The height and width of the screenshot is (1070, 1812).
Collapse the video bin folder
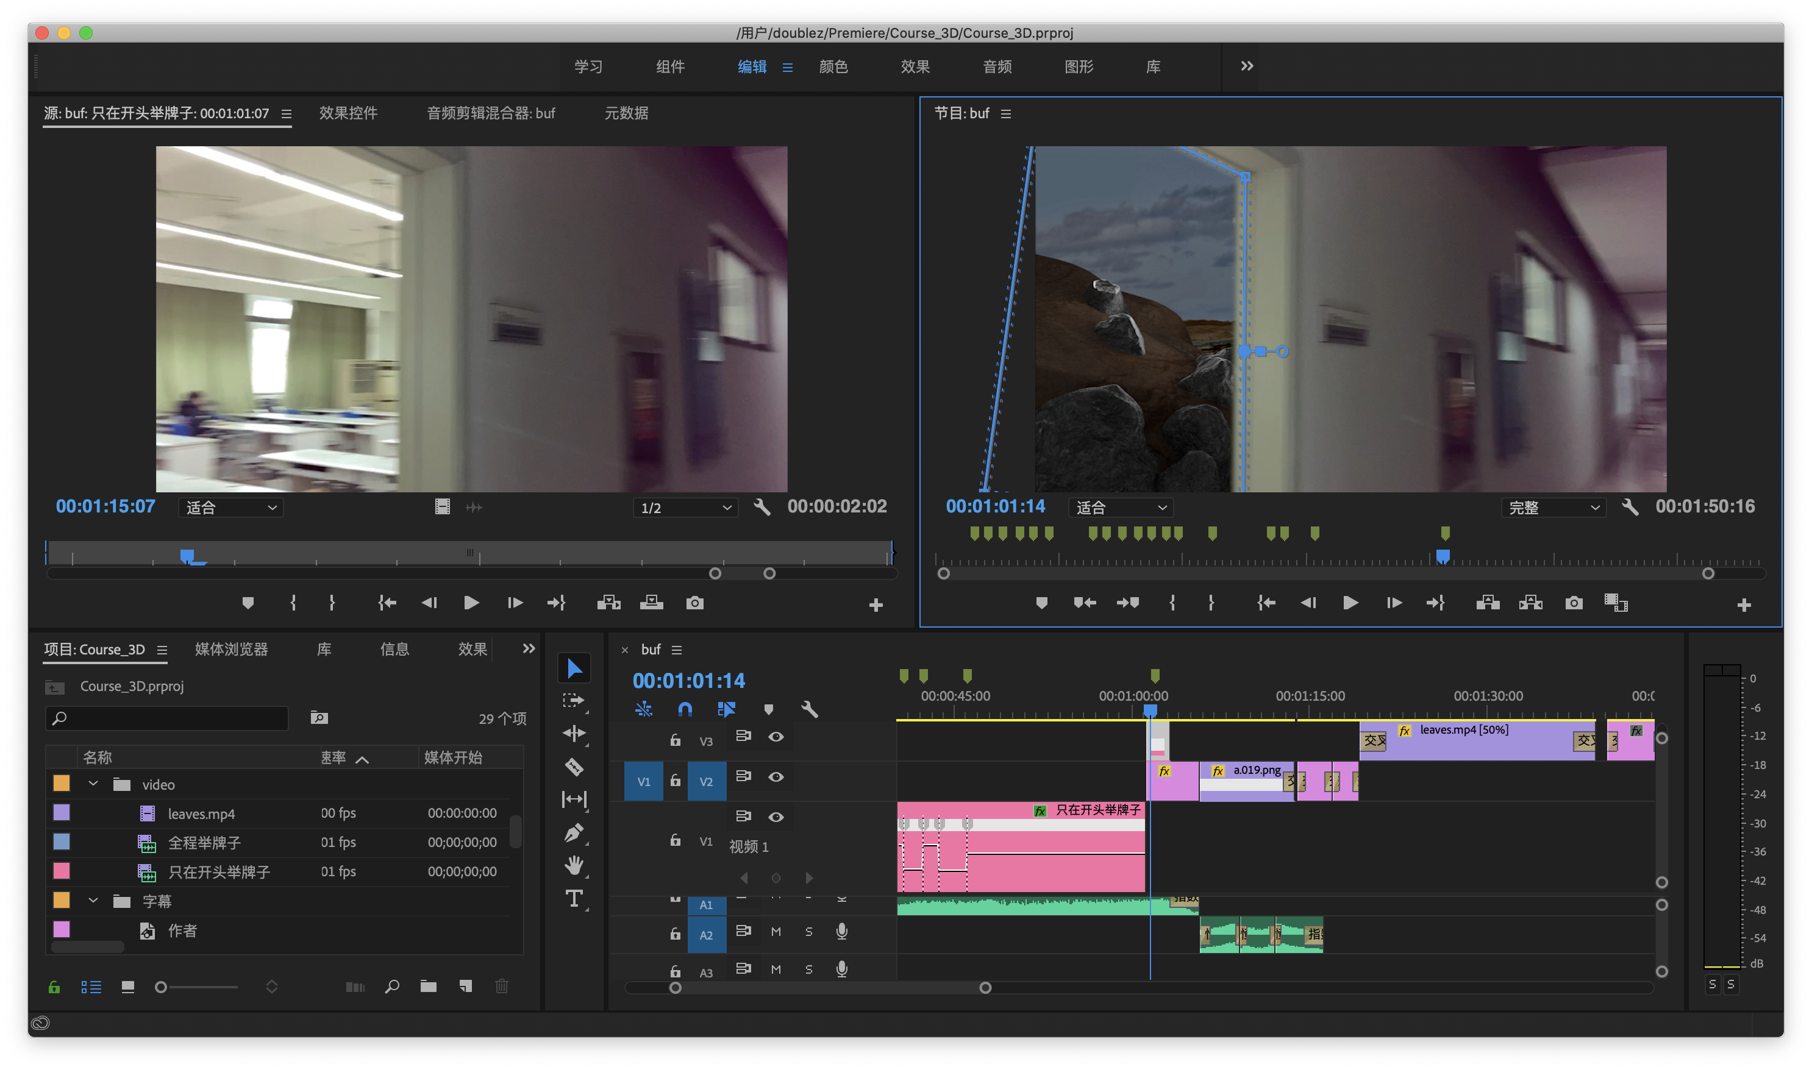tap(93, 784)
